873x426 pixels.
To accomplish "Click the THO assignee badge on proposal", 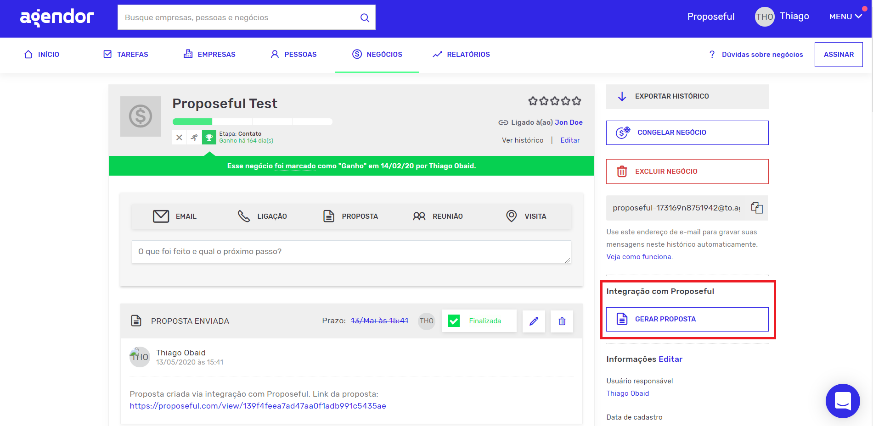I will (x=427, y=321).
